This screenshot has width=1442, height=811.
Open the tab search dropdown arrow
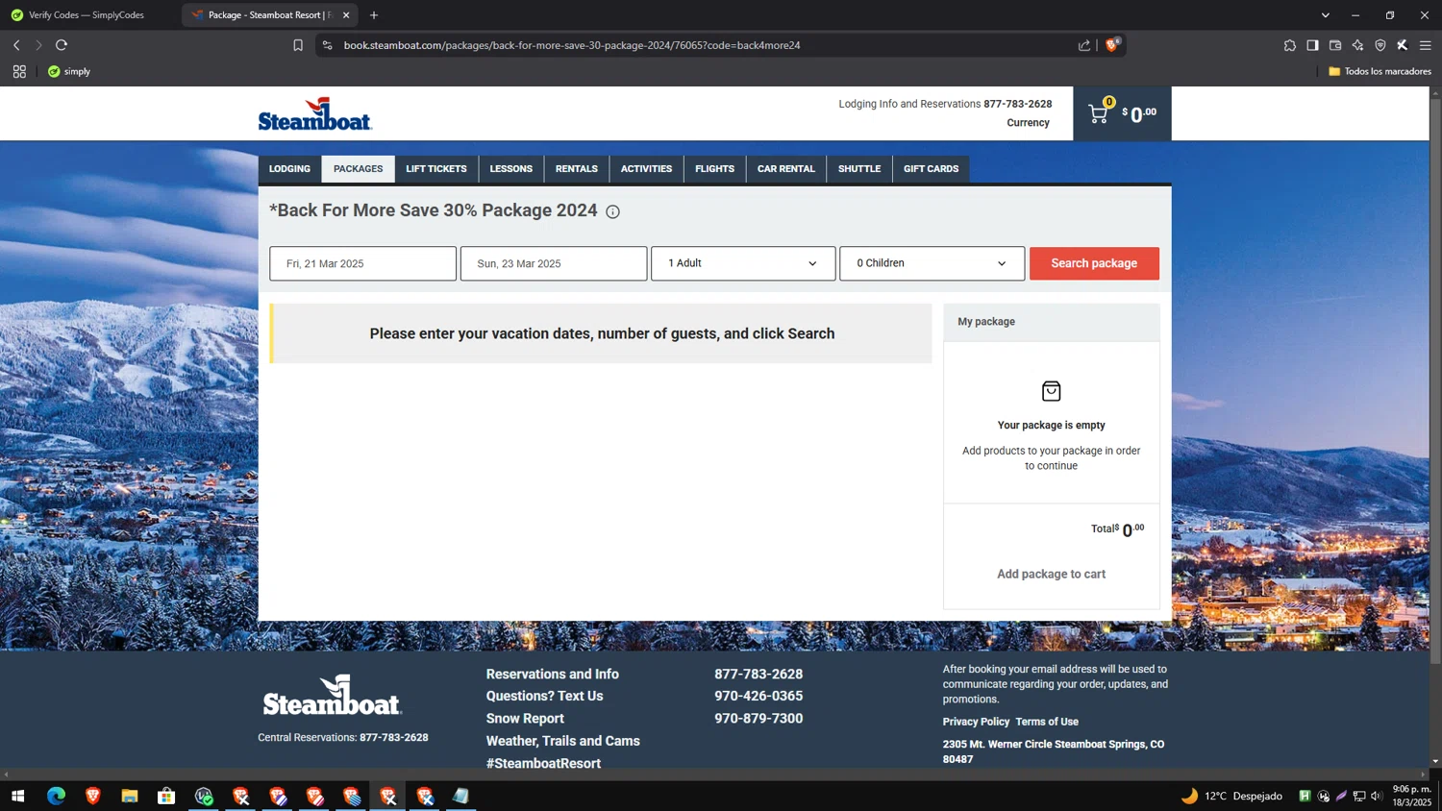(x=1325, y=15)
